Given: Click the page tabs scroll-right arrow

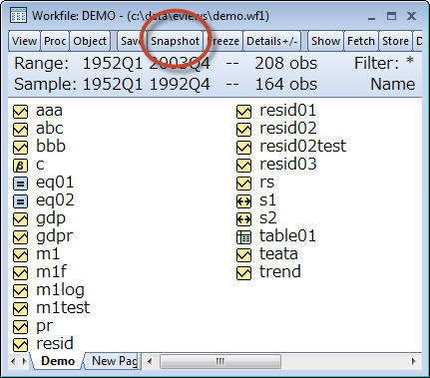Looking at the screenshot, I should (25, 361).
